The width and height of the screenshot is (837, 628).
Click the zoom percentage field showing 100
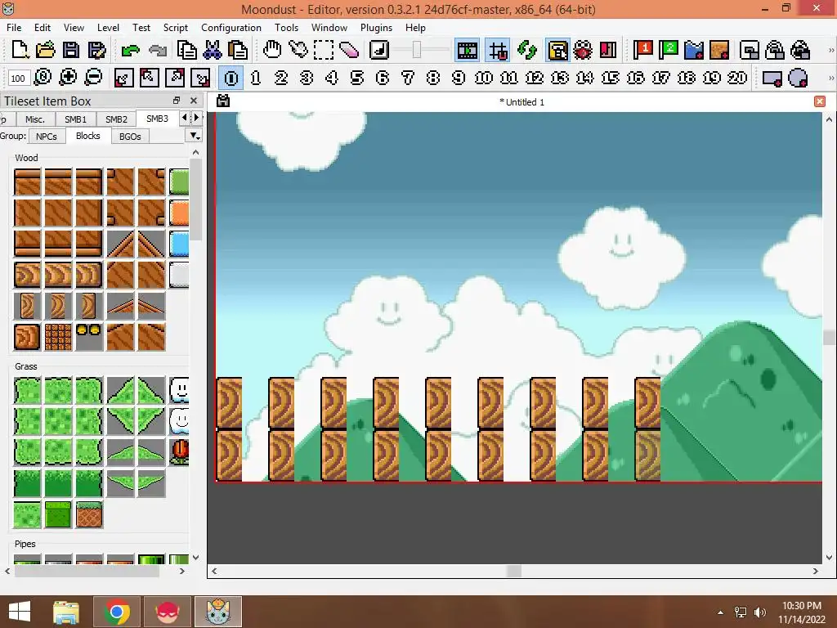(x=18, y=78)
